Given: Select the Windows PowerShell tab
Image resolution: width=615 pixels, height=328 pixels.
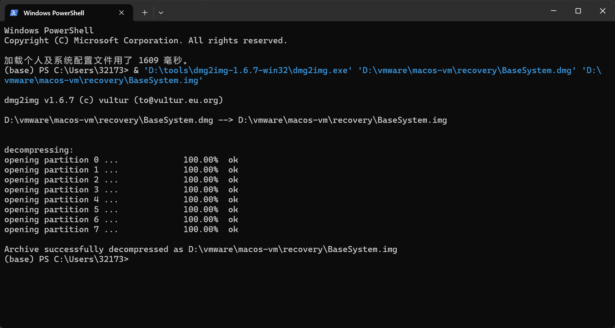Looking at the screenshot, I should coord(69,13).
